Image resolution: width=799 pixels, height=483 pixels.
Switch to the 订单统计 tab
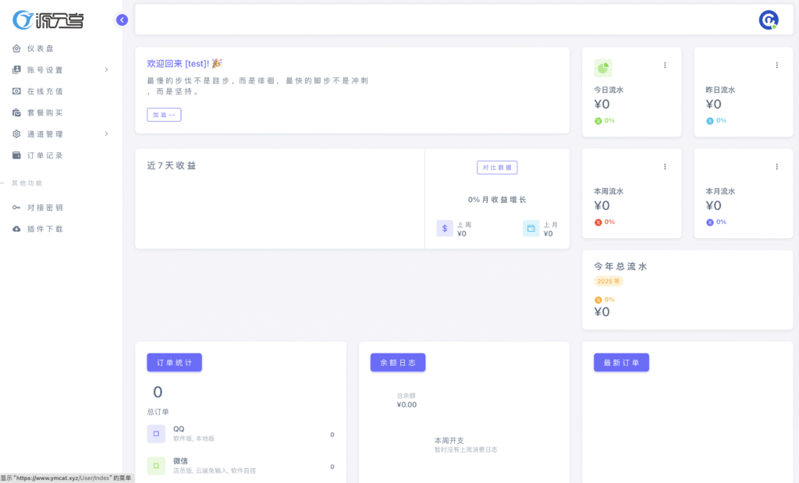175,363
